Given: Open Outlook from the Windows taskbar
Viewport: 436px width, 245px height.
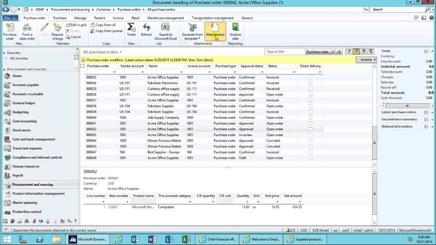Looking at the screenshot, I should pos(135,239).
